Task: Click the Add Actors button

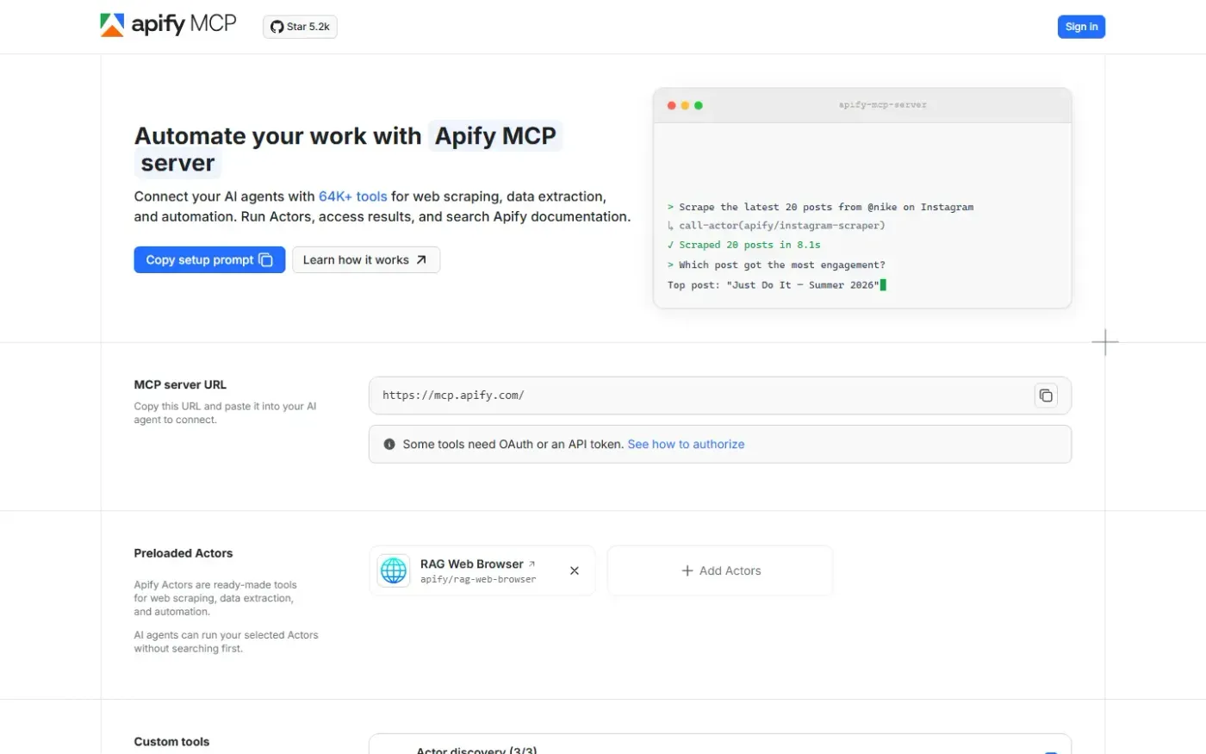Action: click(720, 570)
